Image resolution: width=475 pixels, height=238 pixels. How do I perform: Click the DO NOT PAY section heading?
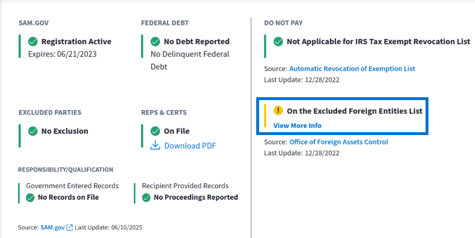(x=283, y=23)
